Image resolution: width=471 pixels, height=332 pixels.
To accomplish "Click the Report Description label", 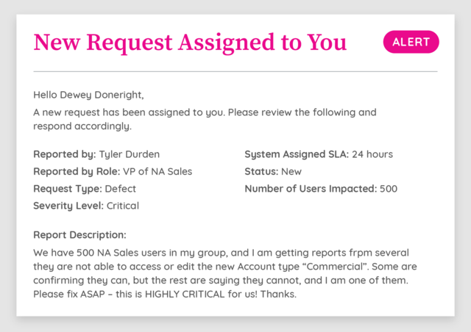I will [80, 235].
